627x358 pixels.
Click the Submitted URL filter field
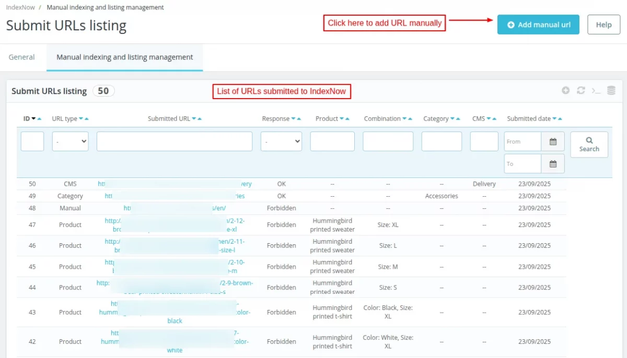coord(174,141)
